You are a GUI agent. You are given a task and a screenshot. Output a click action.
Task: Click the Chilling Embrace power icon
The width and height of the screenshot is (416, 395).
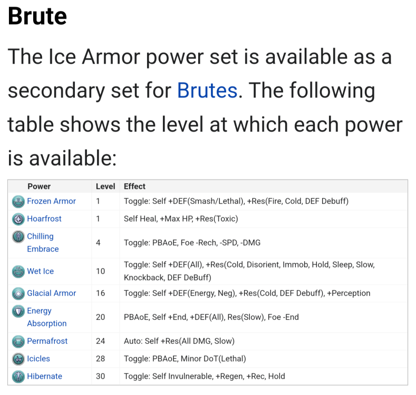pos(18,236)
